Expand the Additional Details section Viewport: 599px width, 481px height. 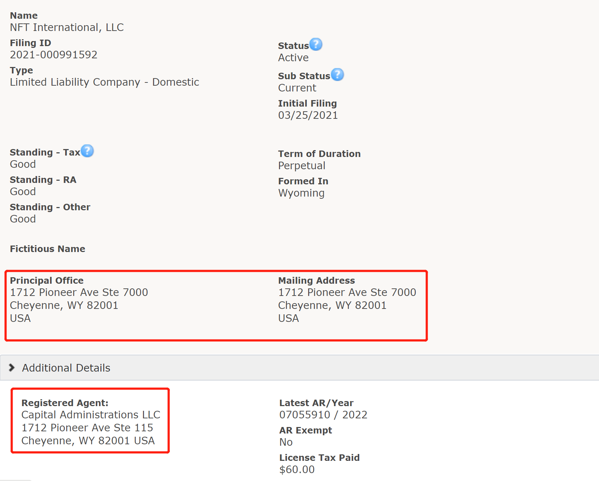pos(12,368)
